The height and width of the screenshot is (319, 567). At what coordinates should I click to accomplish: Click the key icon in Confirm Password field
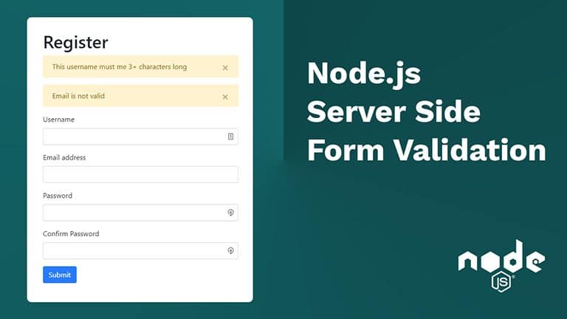(230, 250)
